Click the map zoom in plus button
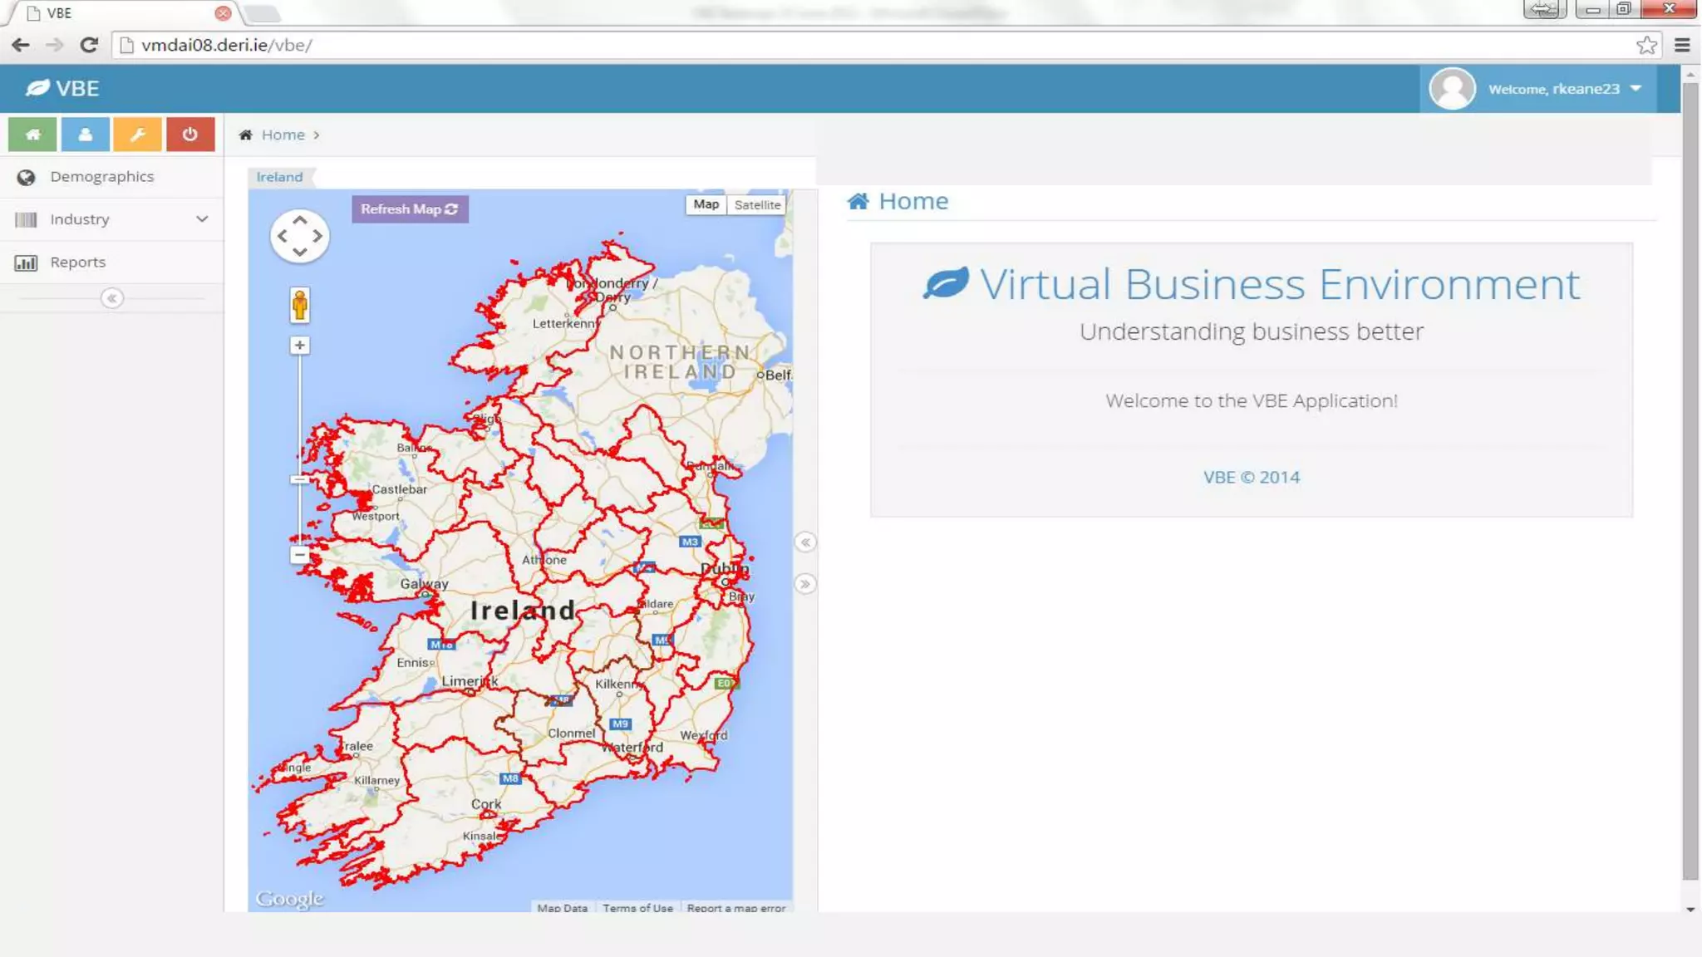1702x957 pixels. pos(300,345)
